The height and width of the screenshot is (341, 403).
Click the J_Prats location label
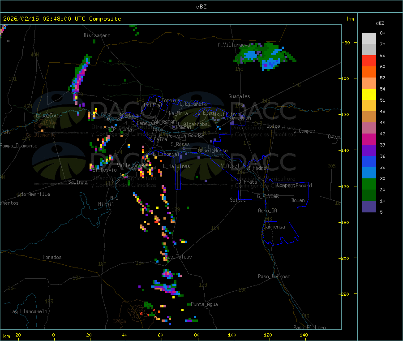pos(248,182)
